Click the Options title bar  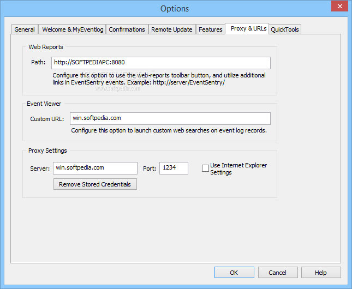(x=175, y=8)
